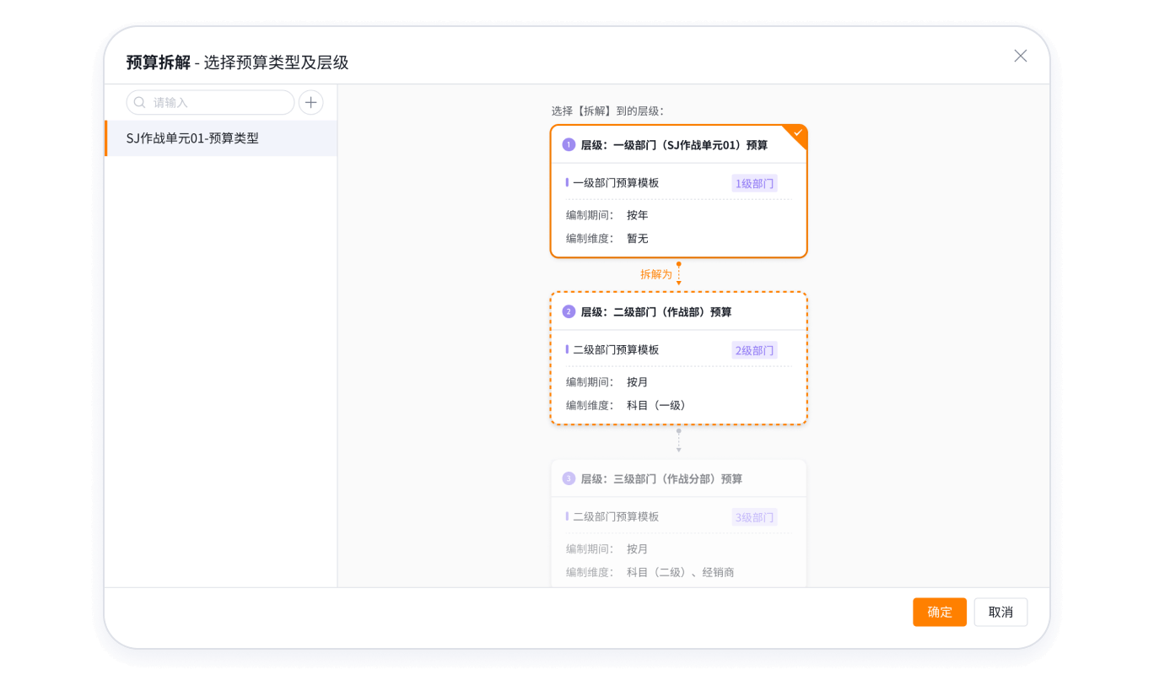Select SJ作战单元01-预算类型 in the left list
This screenshot has width=1154, height=675.
coord(221,138)
